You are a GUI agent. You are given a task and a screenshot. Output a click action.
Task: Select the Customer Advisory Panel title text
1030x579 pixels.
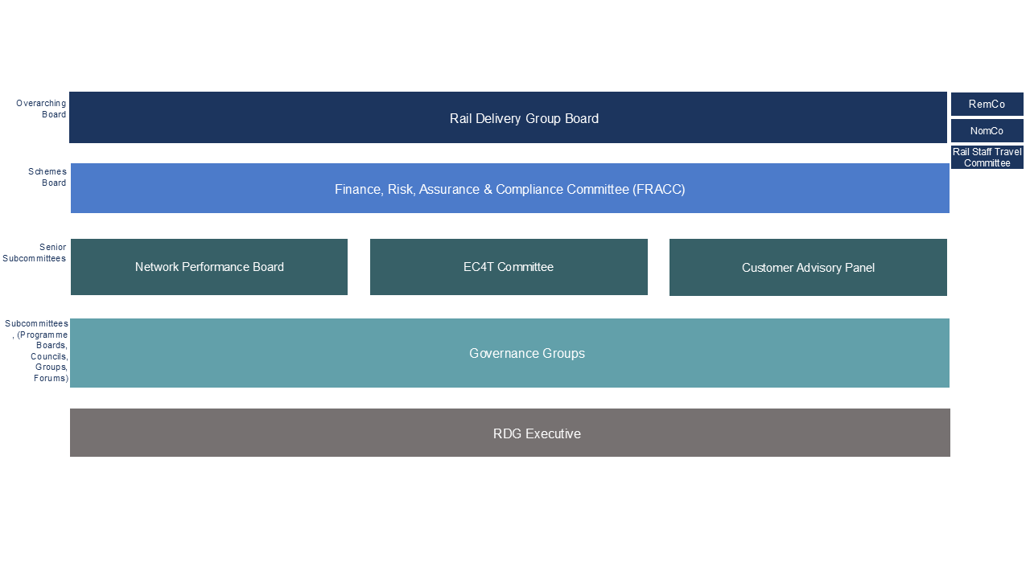pyautogui.click(x=808, y=268)
